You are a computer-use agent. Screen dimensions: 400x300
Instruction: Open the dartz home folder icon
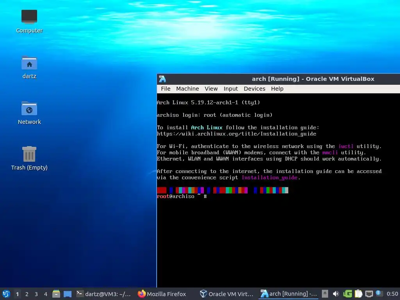point(29,67)
